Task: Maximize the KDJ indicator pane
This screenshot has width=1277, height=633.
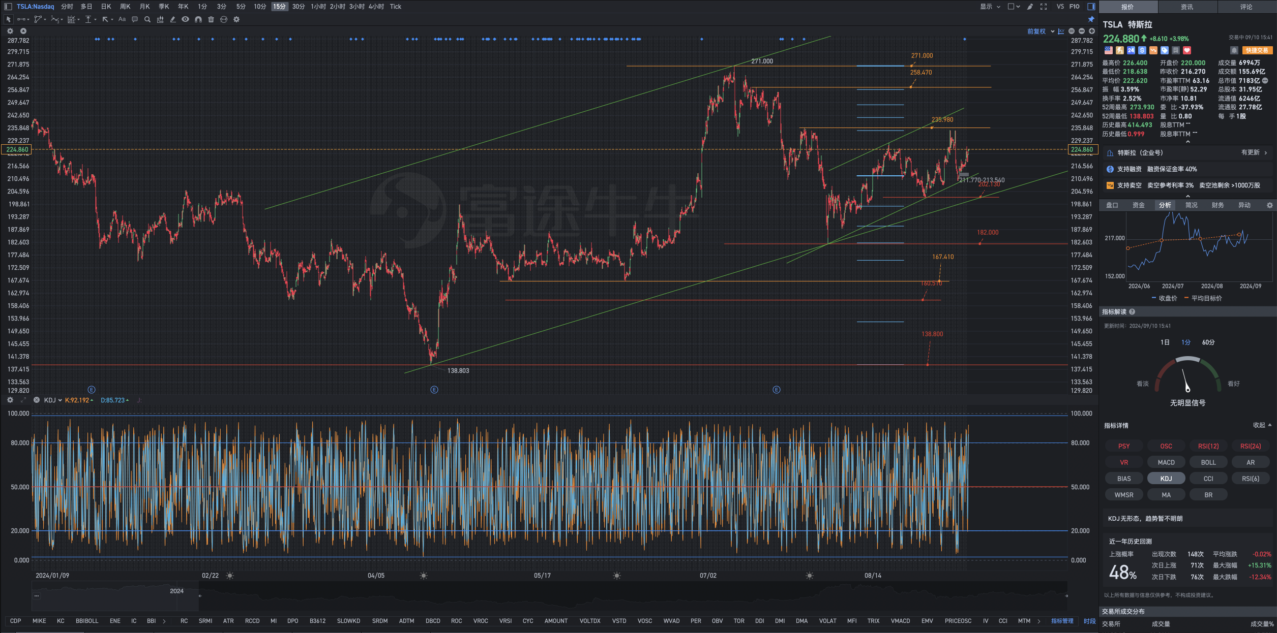Action: (23, 400)
